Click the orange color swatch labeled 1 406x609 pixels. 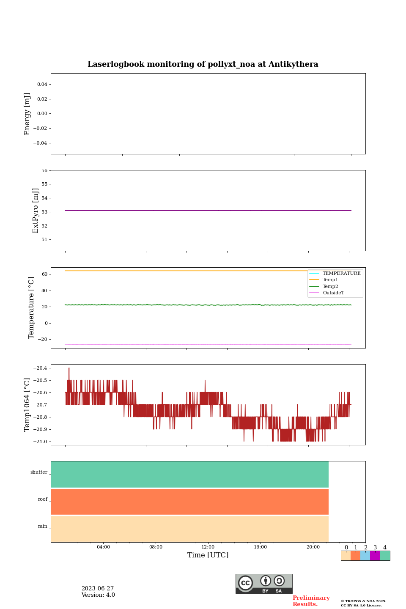pos(355,556)
